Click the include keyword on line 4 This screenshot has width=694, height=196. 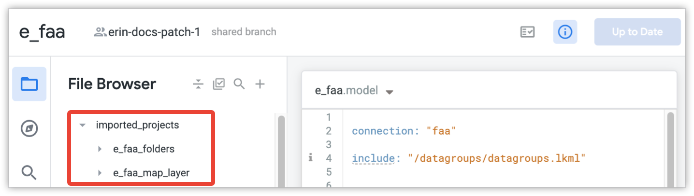point(372,158)
